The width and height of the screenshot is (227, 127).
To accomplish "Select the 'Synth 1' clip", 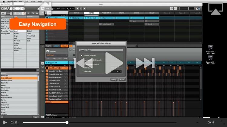I will point(152,24).
